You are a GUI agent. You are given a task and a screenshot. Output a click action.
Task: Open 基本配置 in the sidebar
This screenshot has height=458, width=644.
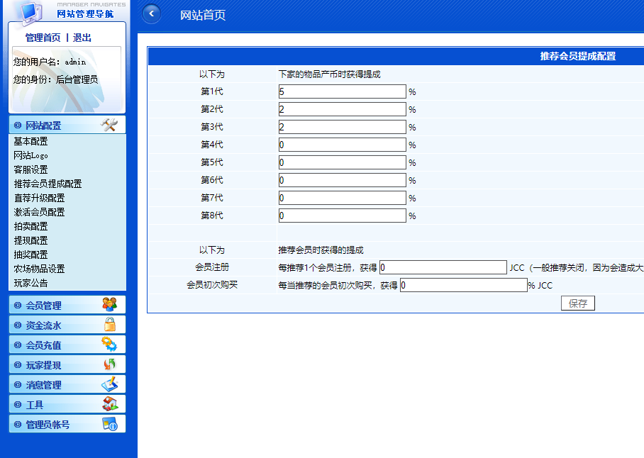point(30,141)
